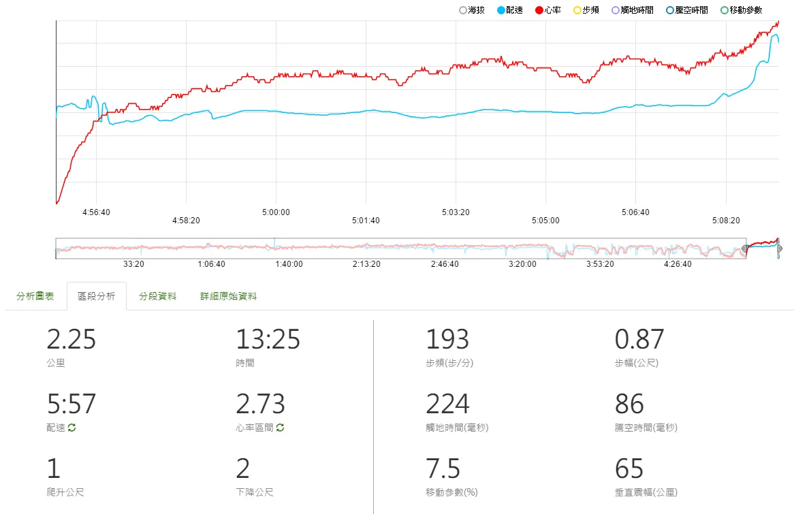The width and height of the screenshot is (794, 514).
Task: Grab the left handle of the range selector
Action: point(745,248)
